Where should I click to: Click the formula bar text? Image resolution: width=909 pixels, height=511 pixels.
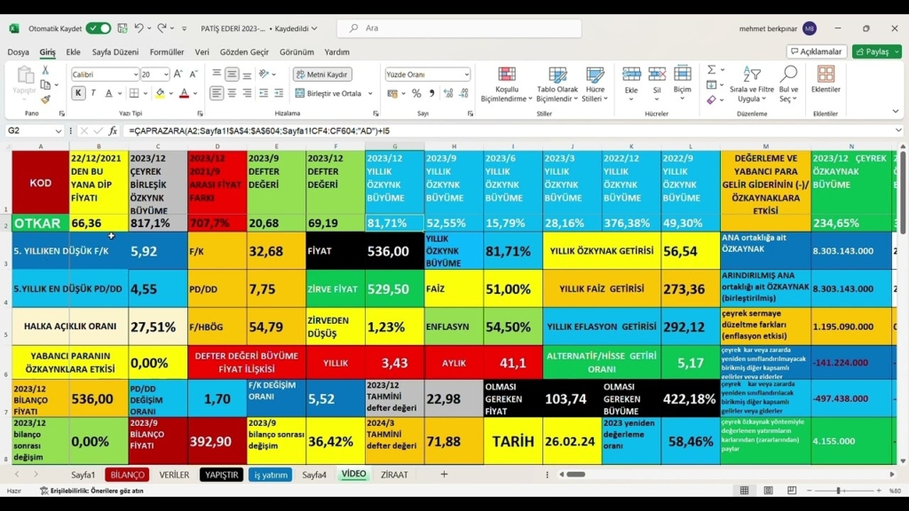pos(259,131)
